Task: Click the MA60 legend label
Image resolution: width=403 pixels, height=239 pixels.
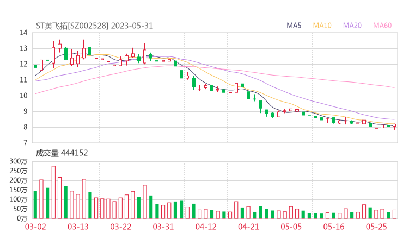Action: coord(382,26)
